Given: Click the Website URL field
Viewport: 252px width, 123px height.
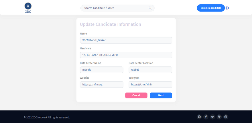Looking at the screenshot, I should coord(102,84).
